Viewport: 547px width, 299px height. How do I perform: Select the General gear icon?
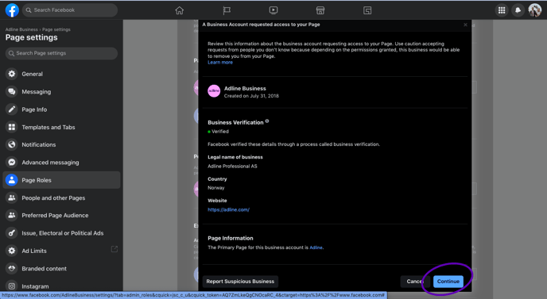12,74
